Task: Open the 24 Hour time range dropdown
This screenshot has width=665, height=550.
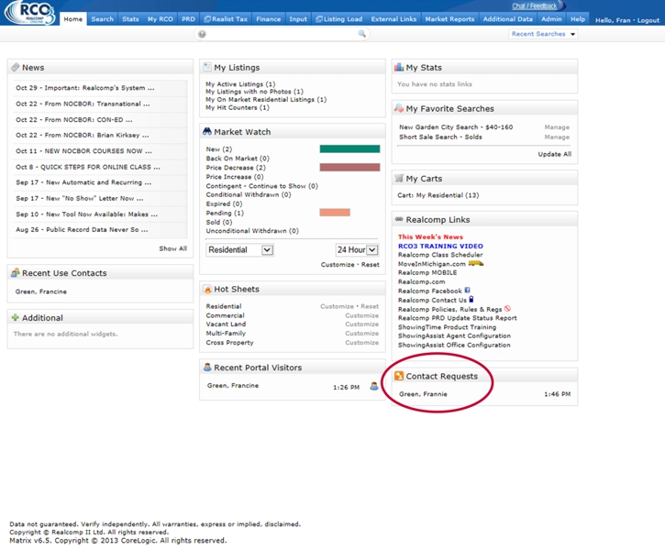Action: [357, 250]
